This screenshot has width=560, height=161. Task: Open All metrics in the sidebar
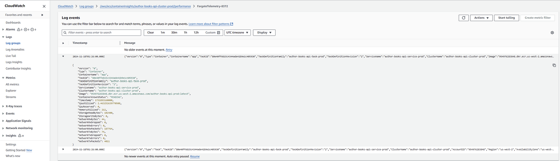tap(12, 84)
